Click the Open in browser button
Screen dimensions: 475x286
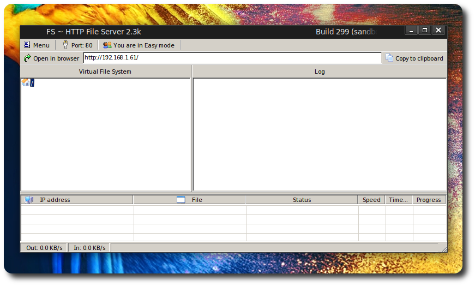51,58
